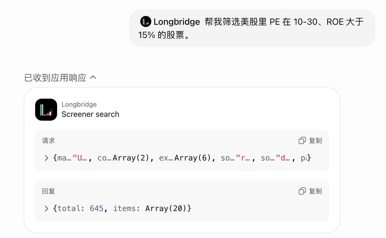Copy the request JSON via the copy icon
This screenshot has height=238, width=386.
pos(302,141)
